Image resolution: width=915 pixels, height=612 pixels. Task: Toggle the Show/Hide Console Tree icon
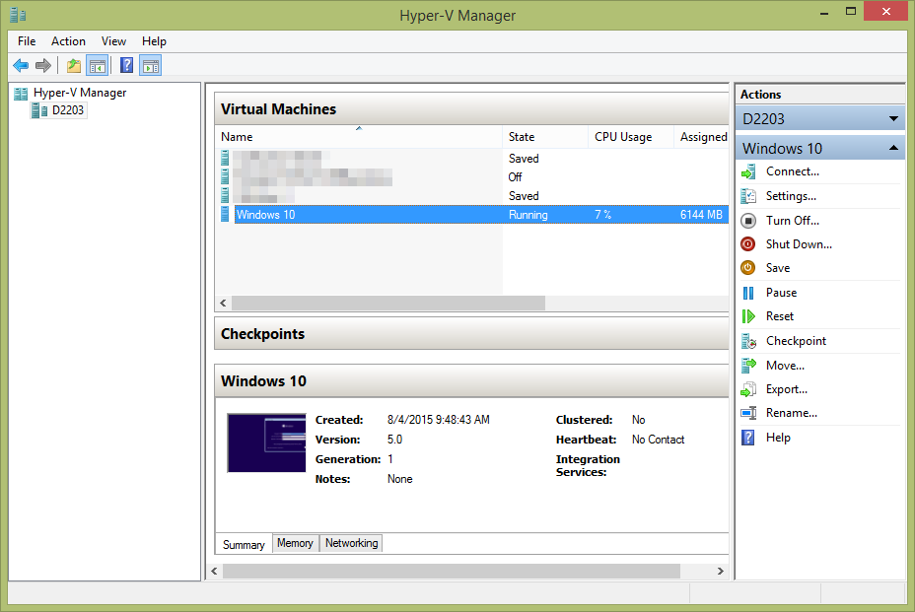click(98, 65)
